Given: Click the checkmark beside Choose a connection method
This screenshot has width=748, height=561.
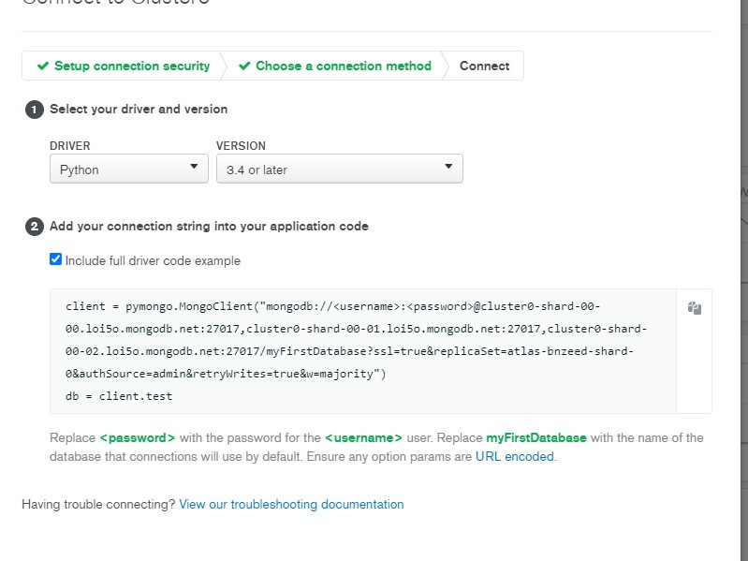Looking at the screenshot, I should (244, 66).
